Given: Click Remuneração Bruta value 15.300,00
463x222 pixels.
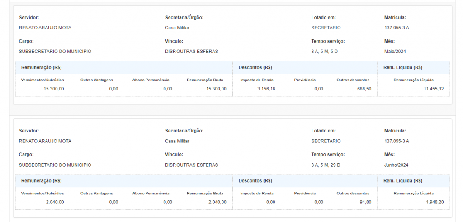Looking at the screenshot, I should pyautogui.click(x=216, y=89).
